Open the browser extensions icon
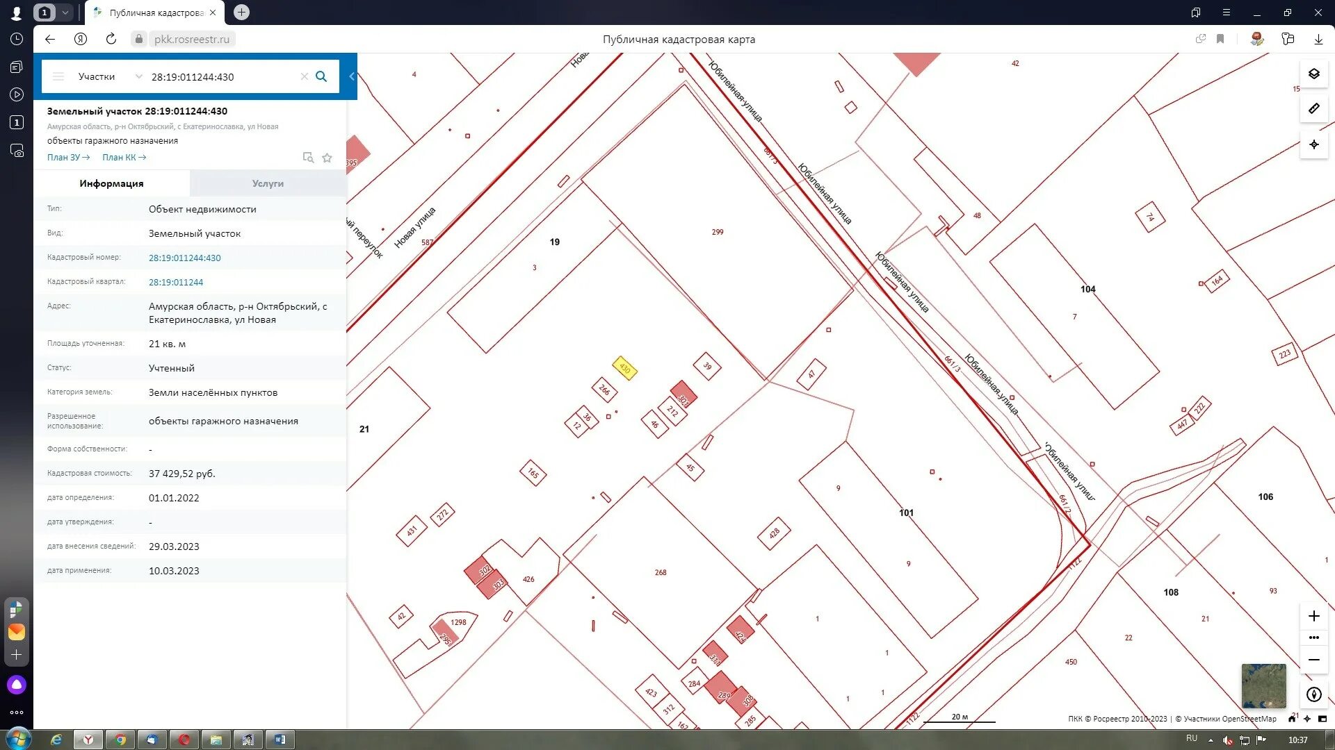The image size is (1335, 750). [x=1288, y=39]
